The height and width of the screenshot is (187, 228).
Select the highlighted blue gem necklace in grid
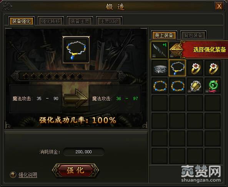coord(177,68)
